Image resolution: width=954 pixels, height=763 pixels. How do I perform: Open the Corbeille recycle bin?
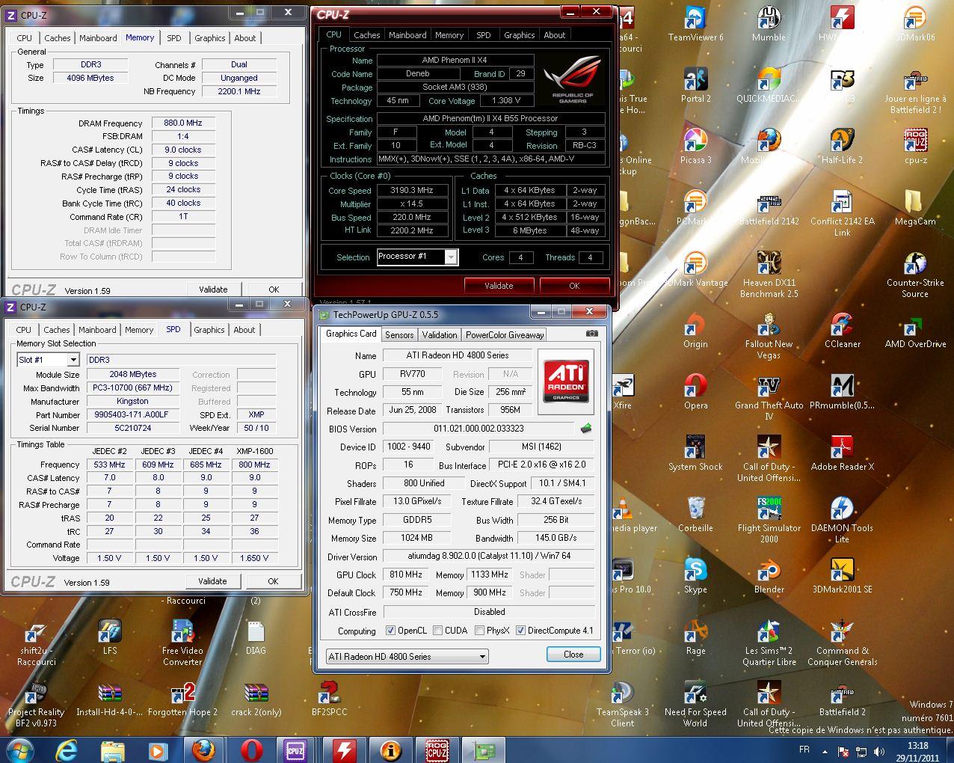coord(695,515)
